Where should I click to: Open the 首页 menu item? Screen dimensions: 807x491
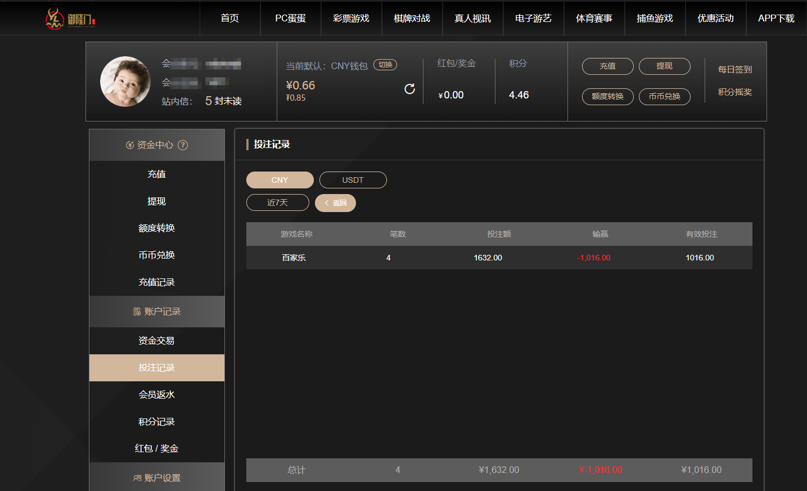230,18
